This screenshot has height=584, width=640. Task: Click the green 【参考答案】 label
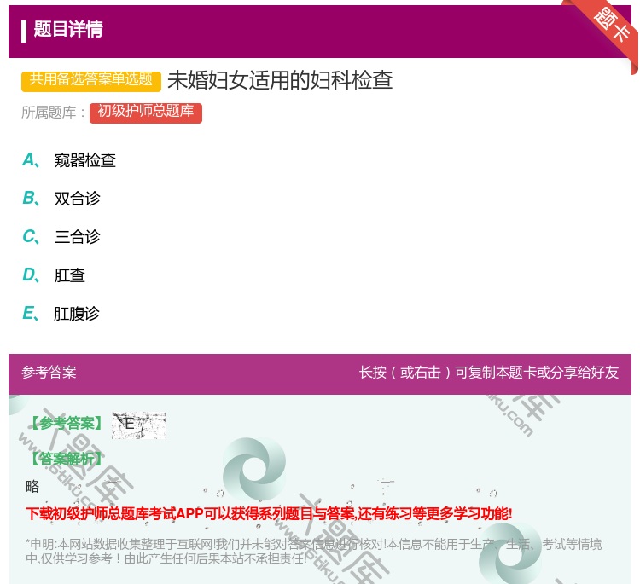coord(67,424)
